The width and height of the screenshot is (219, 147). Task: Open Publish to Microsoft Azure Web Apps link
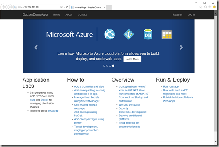(178, 99)
